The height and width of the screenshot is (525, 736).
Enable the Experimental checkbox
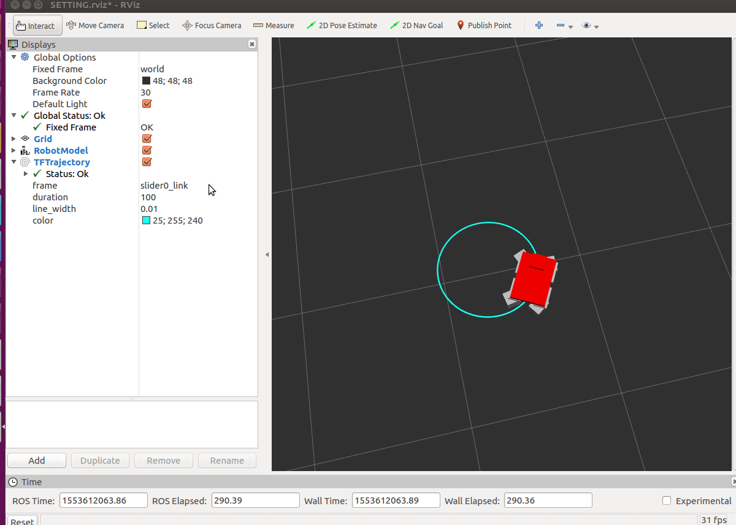coord(667,500)
